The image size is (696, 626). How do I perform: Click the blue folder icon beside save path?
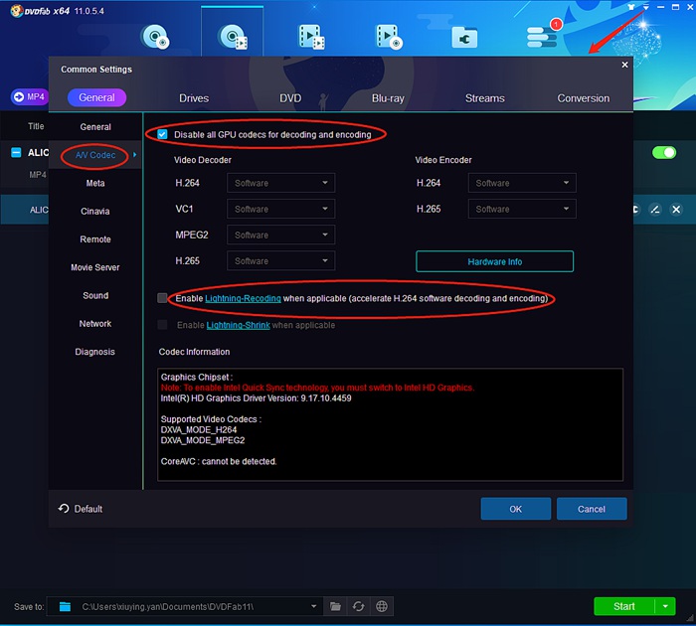click(x=65, y=606)
